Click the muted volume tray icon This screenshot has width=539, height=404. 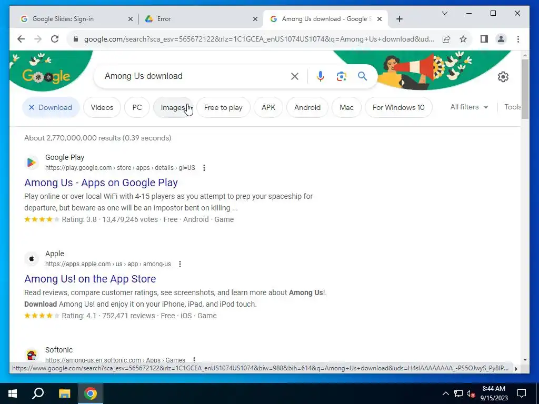point(471,393)
